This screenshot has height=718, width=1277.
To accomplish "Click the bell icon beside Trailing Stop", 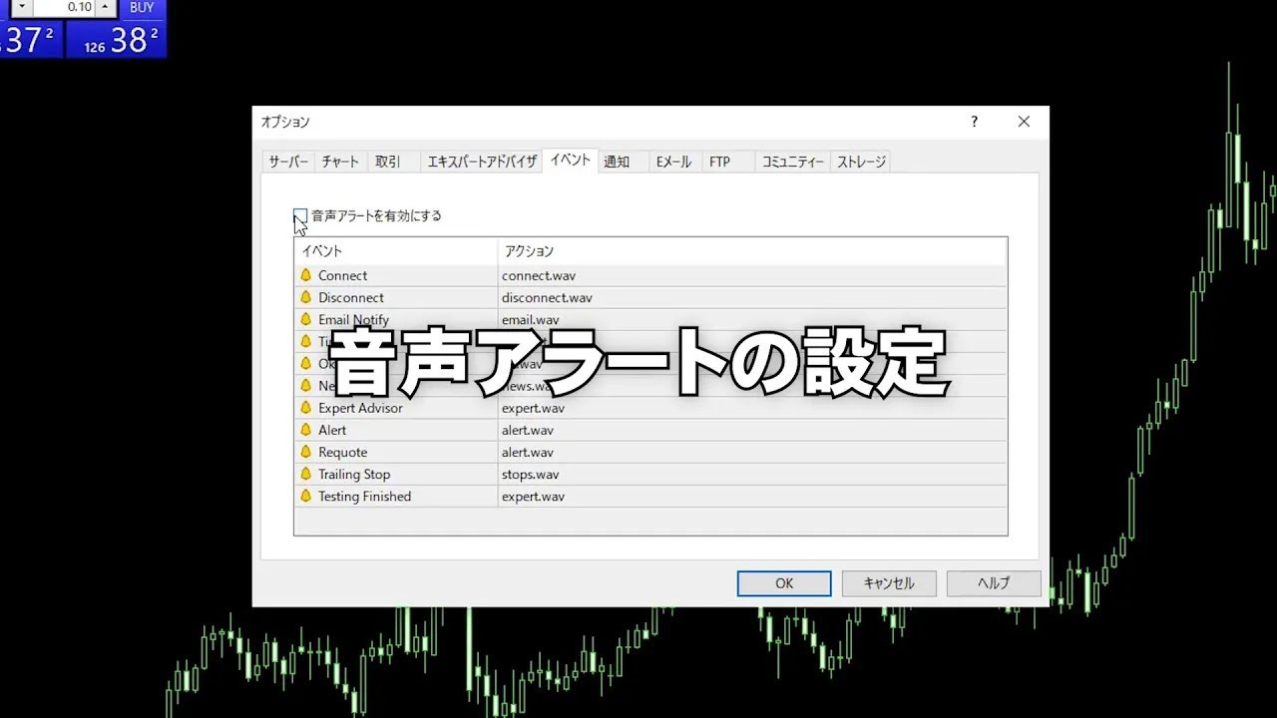I will 306,474.
